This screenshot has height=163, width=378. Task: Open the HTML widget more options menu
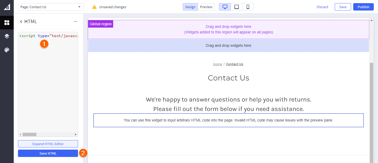[75, 22]
